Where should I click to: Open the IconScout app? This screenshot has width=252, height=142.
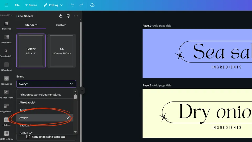[6, 80]
